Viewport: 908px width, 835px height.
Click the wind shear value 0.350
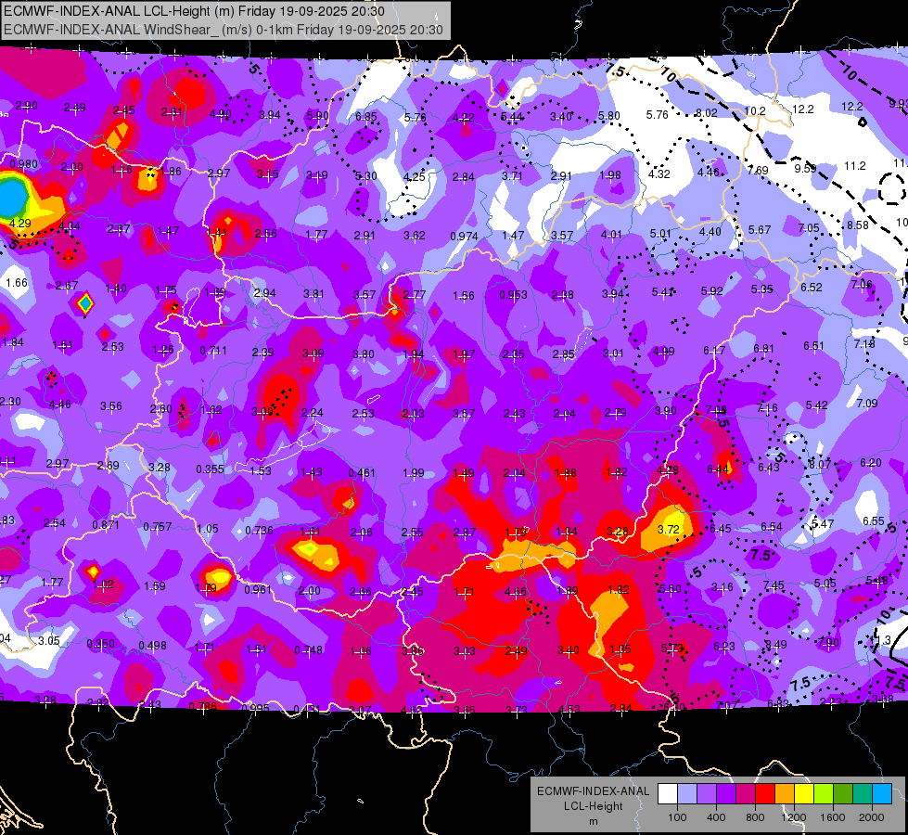(101, 643)
